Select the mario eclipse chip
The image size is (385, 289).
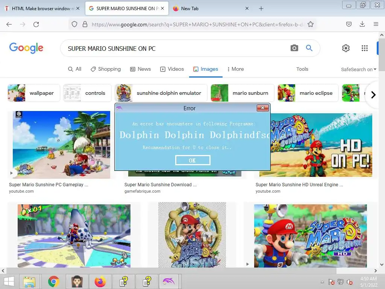click(x=308, y=93)
